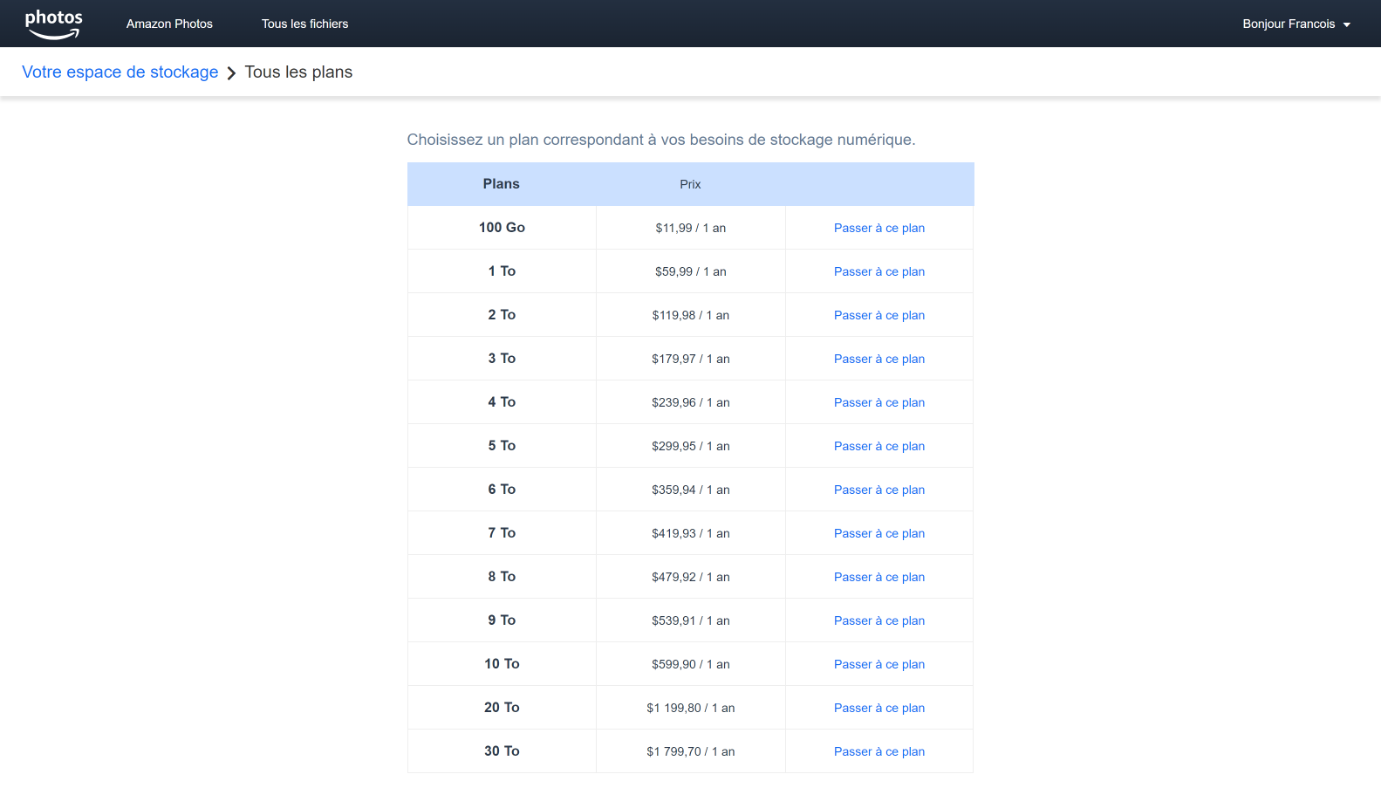Viewport: 1381px width, 795px height.
Task: Upgrade to the 4 To plan
Action: pos(879,402)
